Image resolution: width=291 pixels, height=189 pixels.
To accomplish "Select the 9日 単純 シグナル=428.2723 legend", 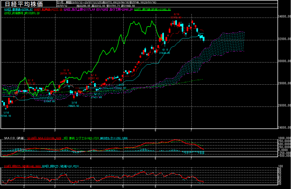I will point(81,138).
